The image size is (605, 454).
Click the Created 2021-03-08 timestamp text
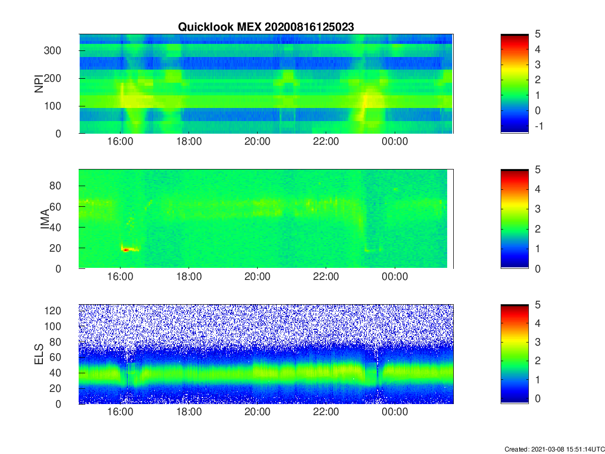(554, 449)
